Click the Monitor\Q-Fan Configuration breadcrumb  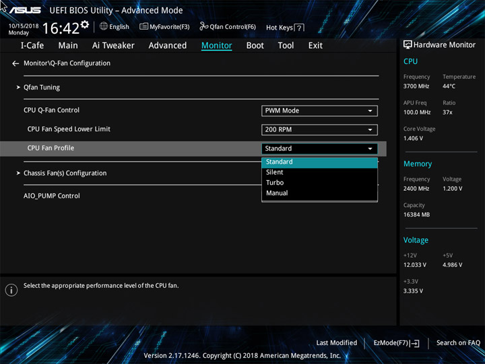(67, 63)
